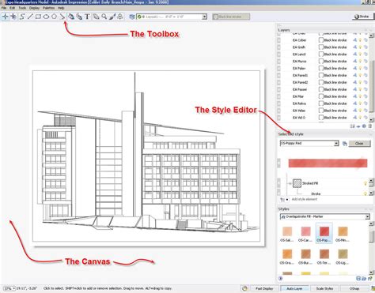
Task: Activate the Text (T) tool
Action: [x=87, y=17]
